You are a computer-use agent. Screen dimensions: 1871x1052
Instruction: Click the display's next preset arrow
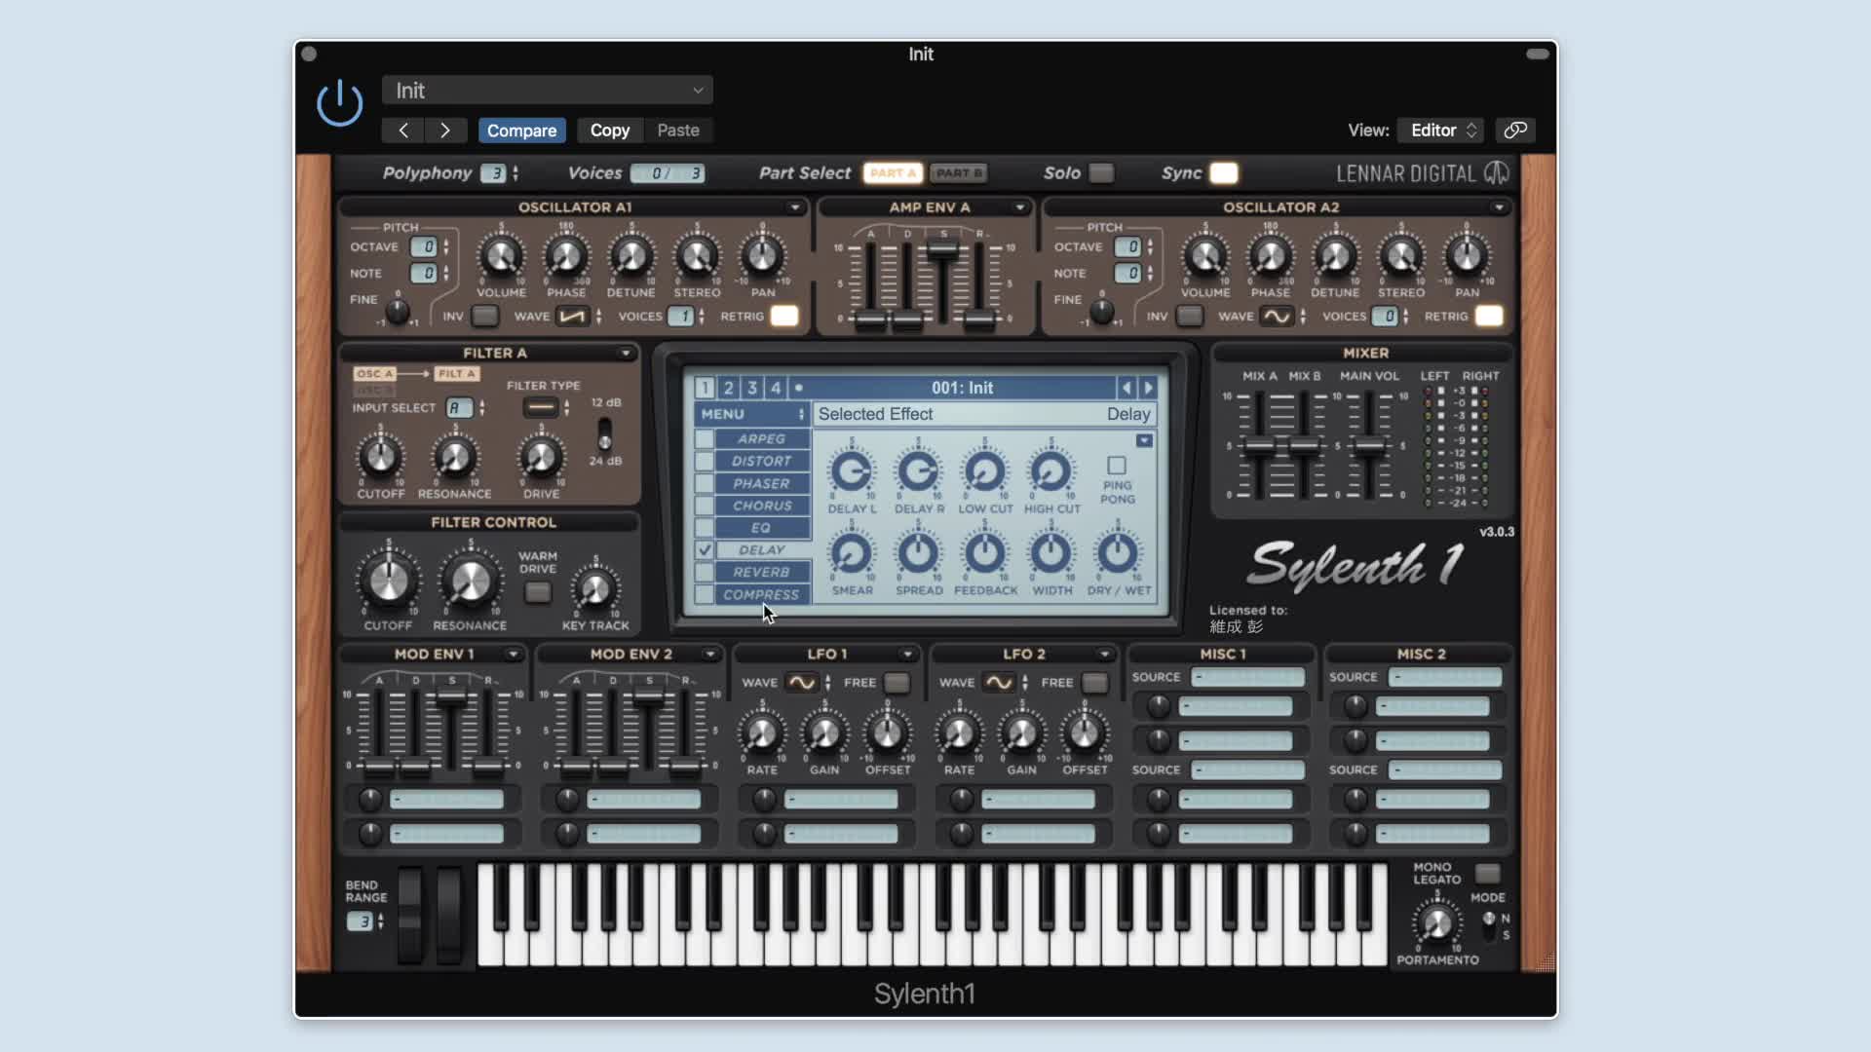point(1148,388)
